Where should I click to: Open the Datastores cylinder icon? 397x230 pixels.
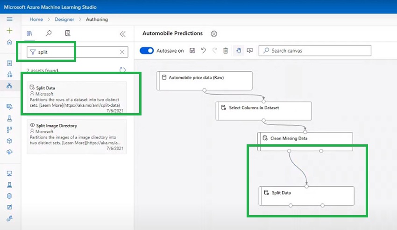9,196
